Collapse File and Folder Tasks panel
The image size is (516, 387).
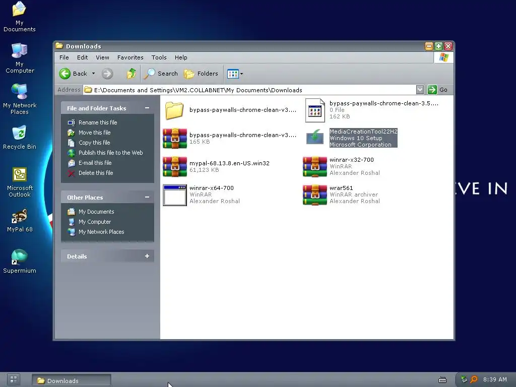pyautogui.click(x=147, y=108)
